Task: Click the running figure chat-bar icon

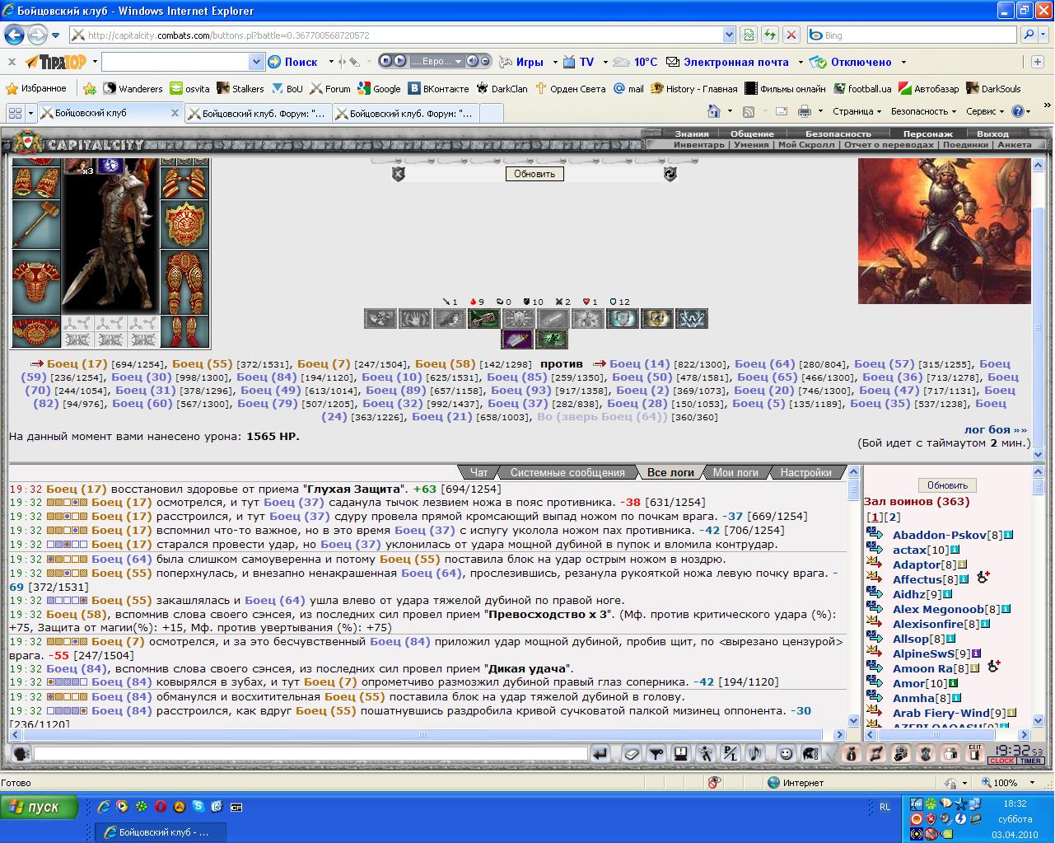Action: pyautogui.click(x=706, y=753)
